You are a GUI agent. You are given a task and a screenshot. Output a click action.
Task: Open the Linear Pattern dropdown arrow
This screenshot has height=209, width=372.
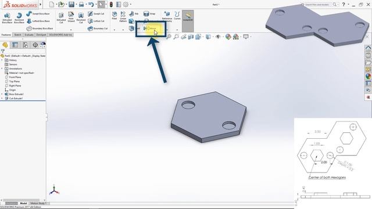tap(123, 30)
